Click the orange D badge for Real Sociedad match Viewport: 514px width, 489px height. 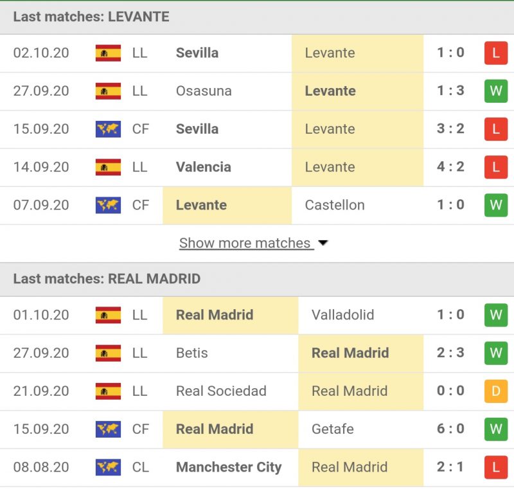(x=495, y=391)
